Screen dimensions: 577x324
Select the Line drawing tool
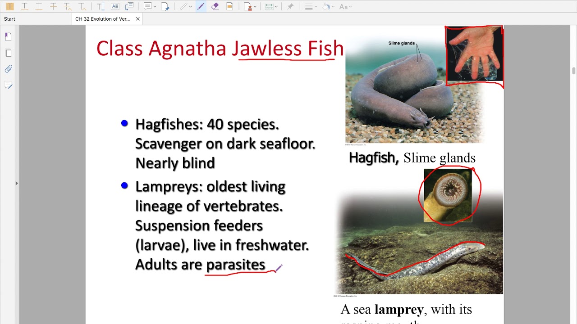pos(183,6)
